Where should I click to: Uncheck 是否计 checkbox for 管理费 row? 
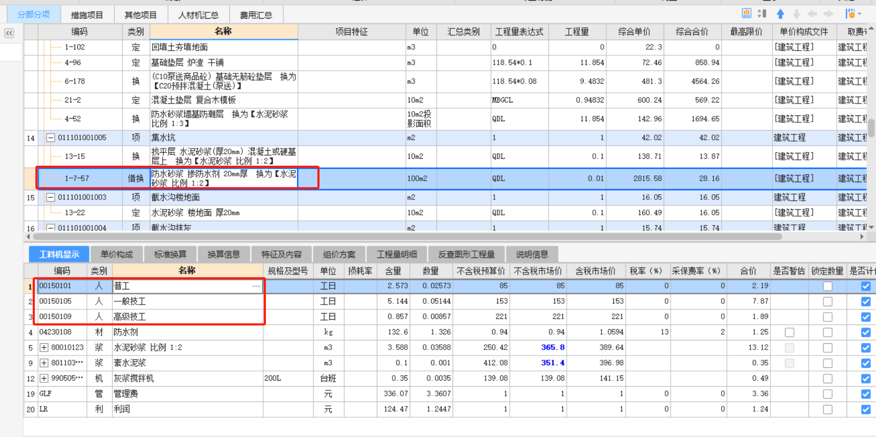tap(866, 394)
